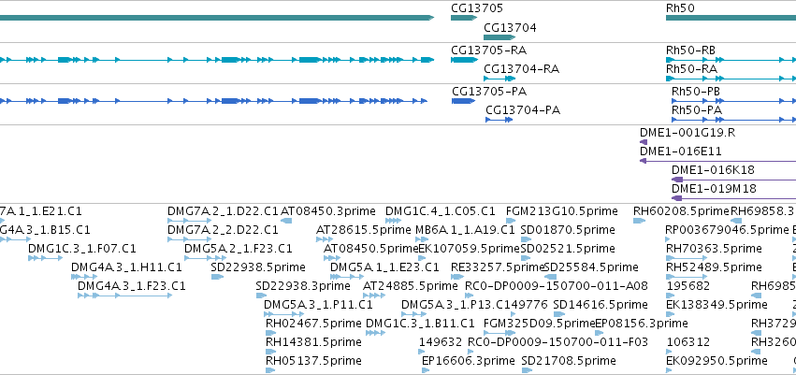Click the DMG5A.1_1.E23.C1 alignment
Viewport: 796px width, 375px height.
point(347,277)
